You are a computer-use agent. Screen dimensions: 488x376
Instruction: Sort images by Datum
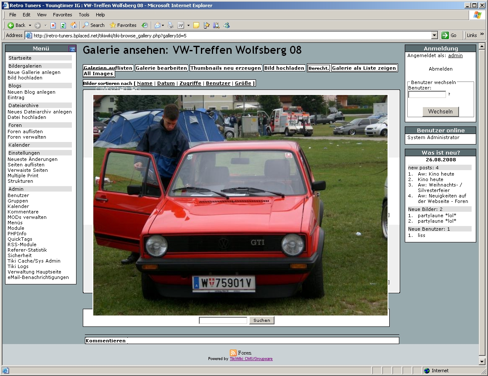166,83
